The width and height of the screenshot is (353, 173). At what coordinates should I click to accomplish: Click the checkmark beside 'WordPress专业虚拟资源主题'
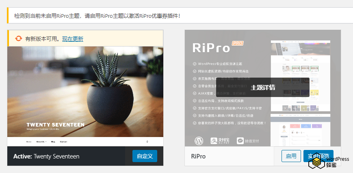[195, 64]
